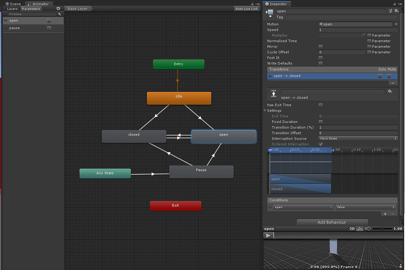Click the plus icon to add a condition

point(384,214)
